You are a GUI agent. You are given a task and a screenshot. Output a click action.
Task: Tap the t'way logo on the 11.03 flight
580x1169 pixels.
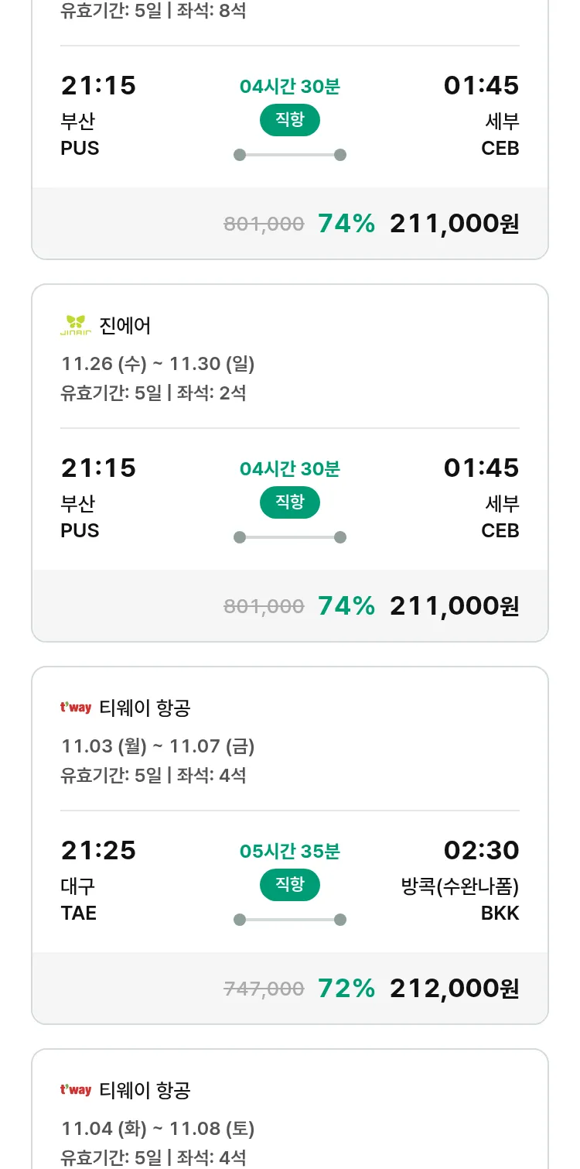point(76,708)
